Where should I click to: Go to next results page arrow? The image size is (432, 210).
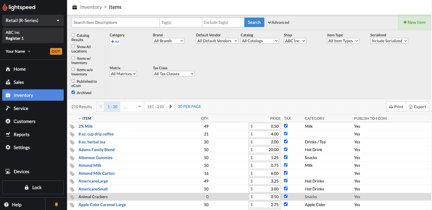(x=171, y=107)
